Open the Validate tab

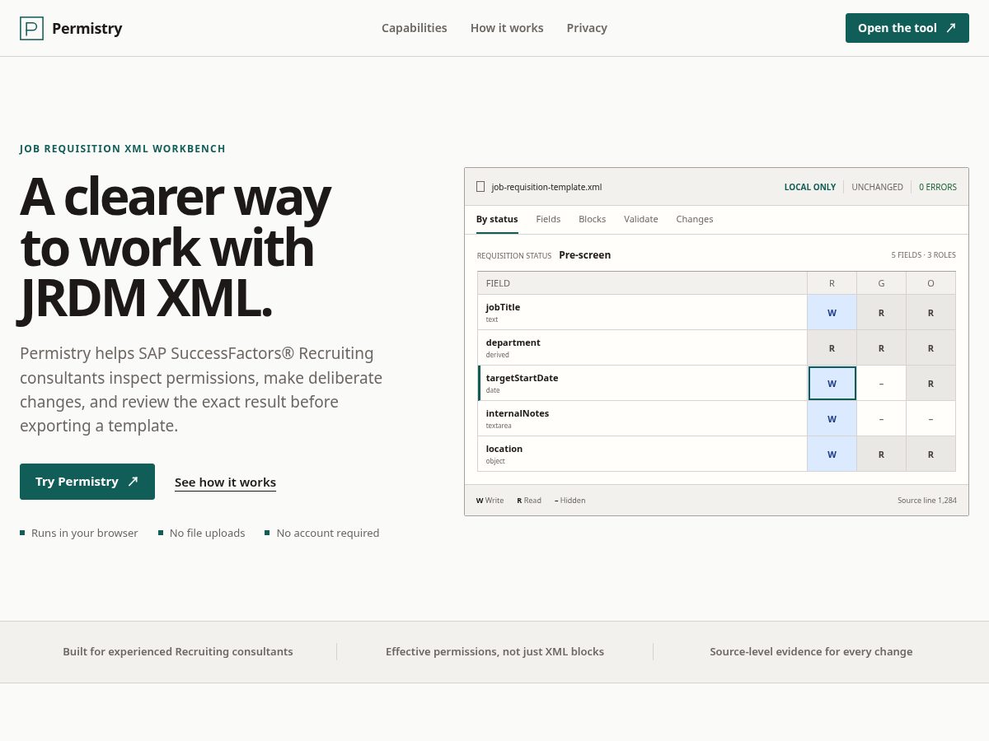click(640, 219)
